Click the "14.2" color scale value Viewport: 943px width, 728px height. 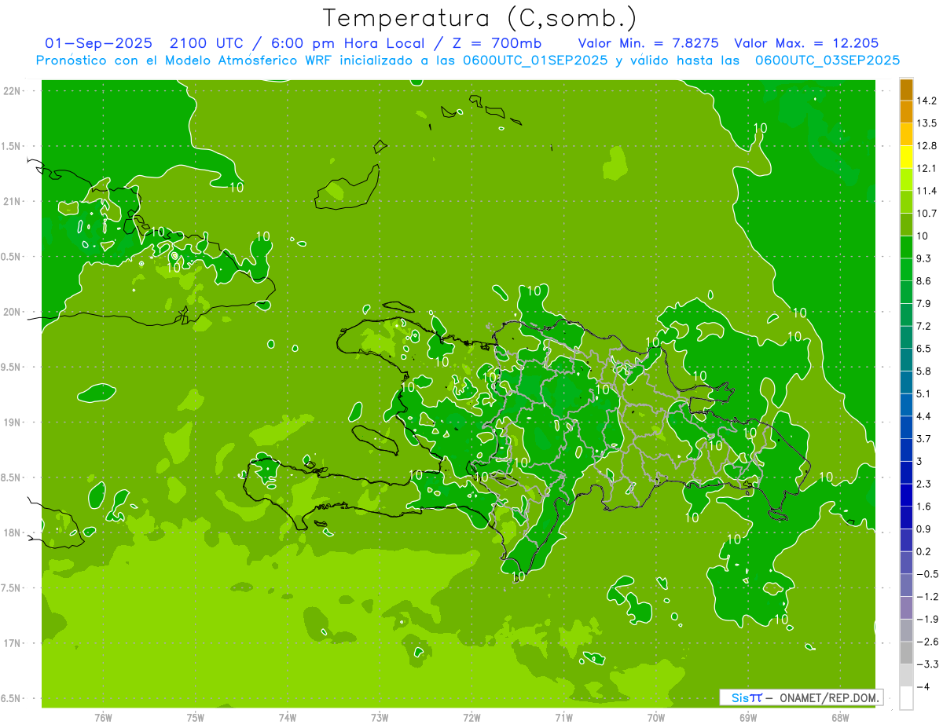(x=926, y=101)
